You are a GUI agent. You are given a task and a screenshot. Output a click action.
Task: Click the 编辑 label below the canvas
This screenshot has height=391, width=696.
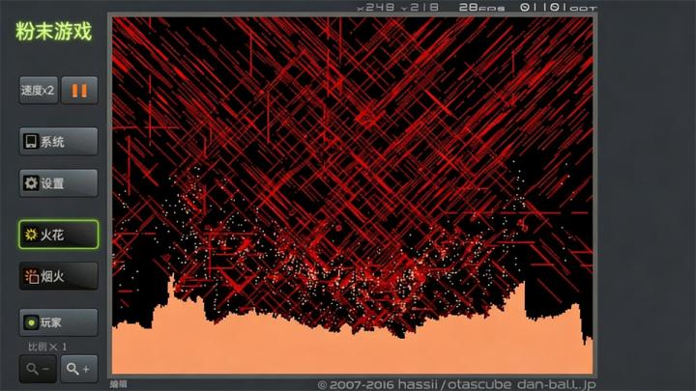tap(119, 384)
